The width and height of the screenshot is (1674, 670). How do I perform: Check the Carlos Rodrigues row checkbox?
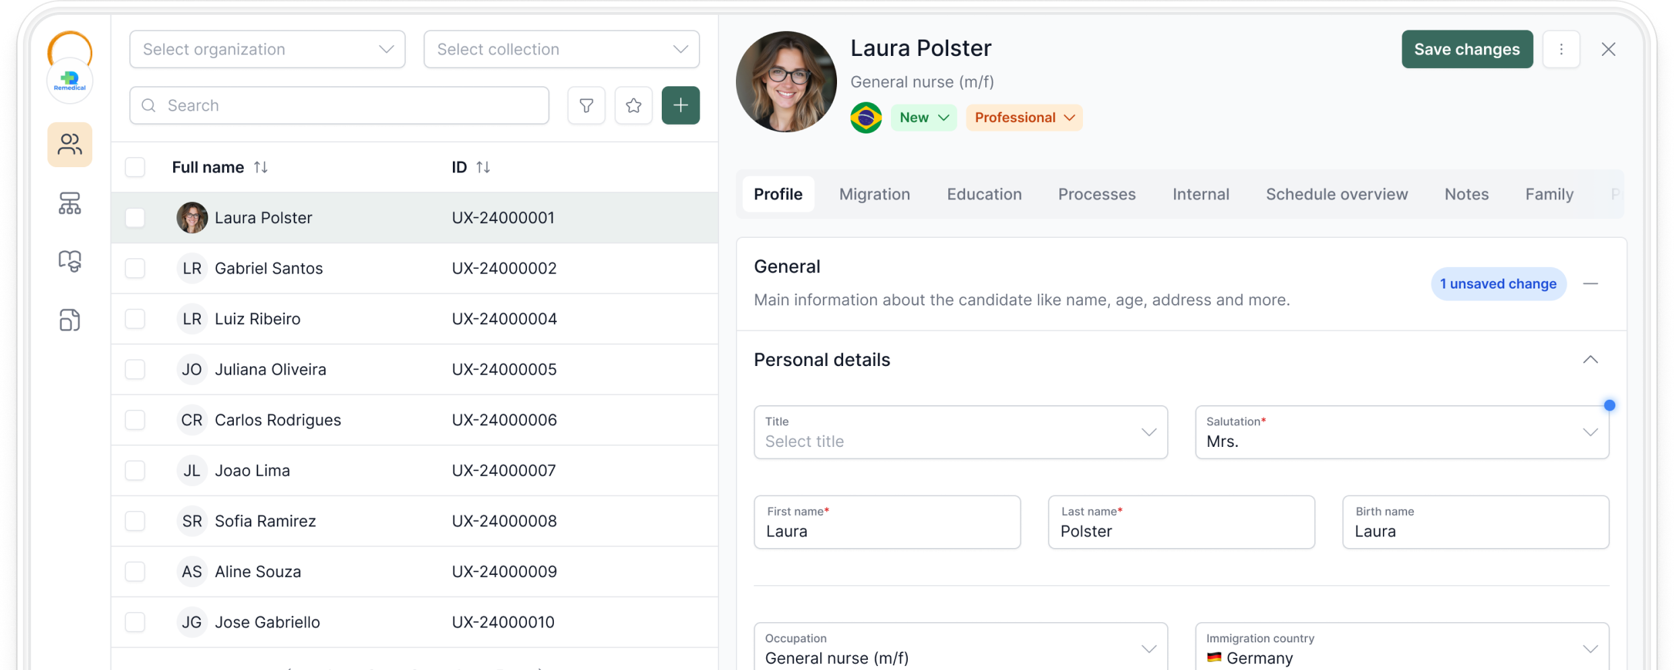coord(135,420)
